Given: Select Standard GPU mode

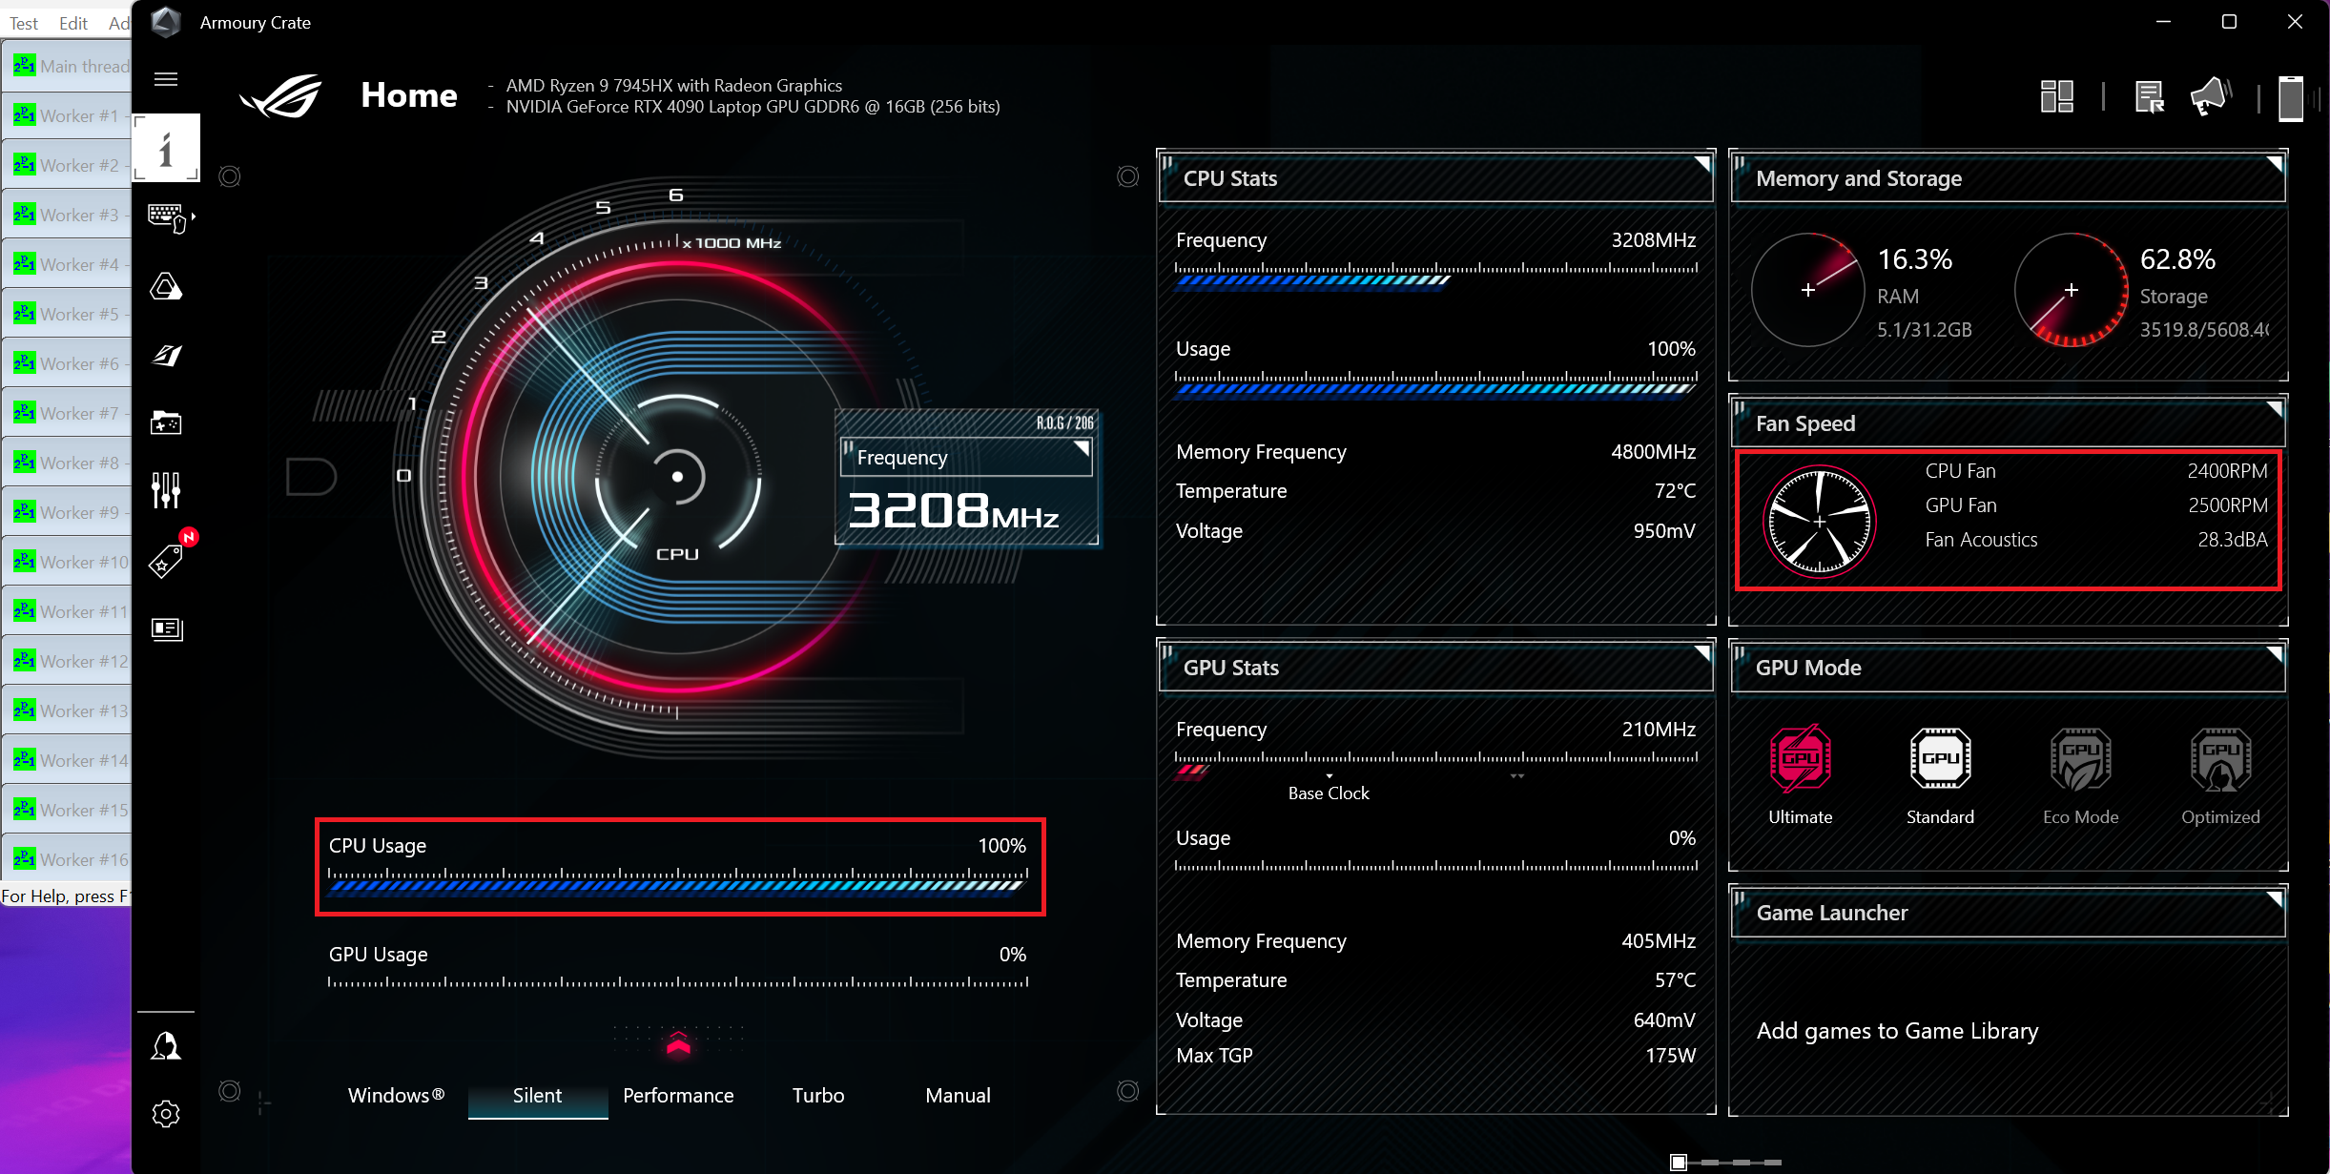Looking at the screenshot, I should pos(1940,775).
